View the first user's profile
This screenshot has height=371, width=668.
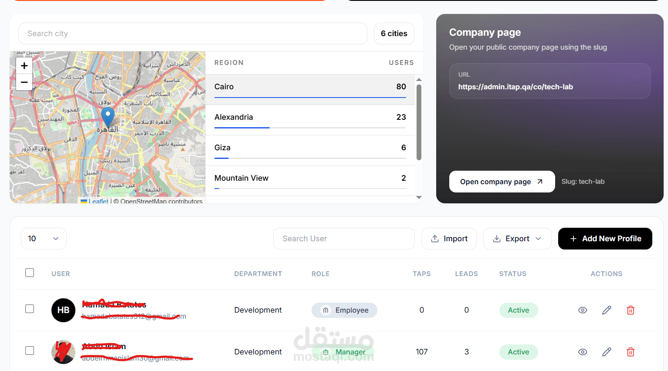click(x=583, y=310)
